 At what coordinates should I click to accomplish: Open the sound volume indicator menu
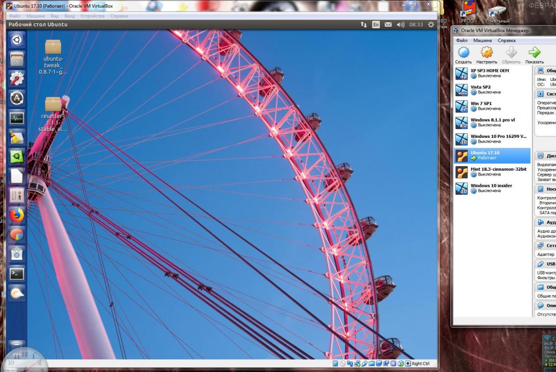click(x=400, y=25)
